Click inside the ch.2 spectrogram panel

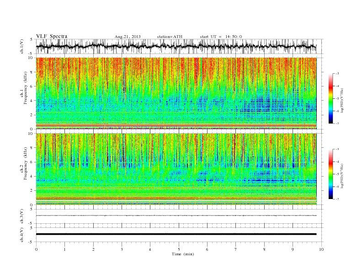[176, 169]
